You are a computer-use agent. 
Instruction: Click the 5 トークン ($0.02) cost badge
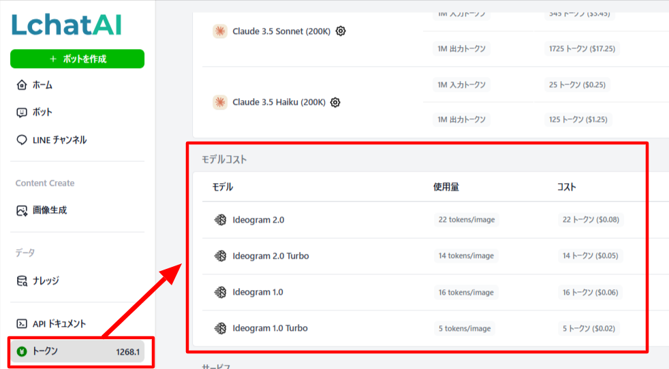point(589,328)
